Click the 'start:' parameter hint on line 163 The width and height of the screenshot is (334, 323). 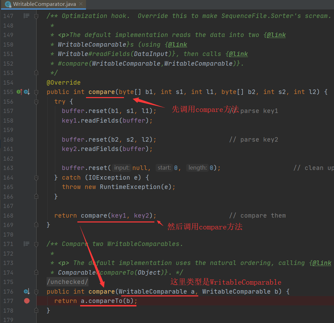[164, 168]
